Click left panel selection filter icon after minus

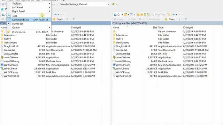74,19
